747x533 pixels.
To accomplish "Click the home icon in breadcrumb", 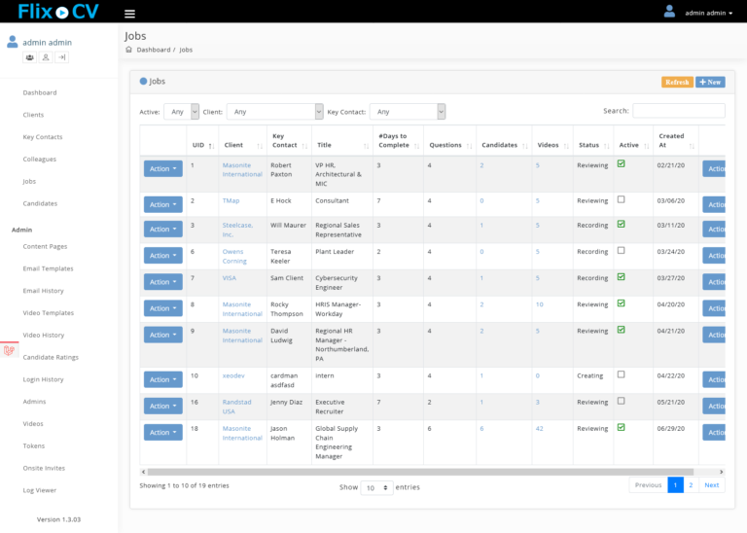I will tap(129, 50).
